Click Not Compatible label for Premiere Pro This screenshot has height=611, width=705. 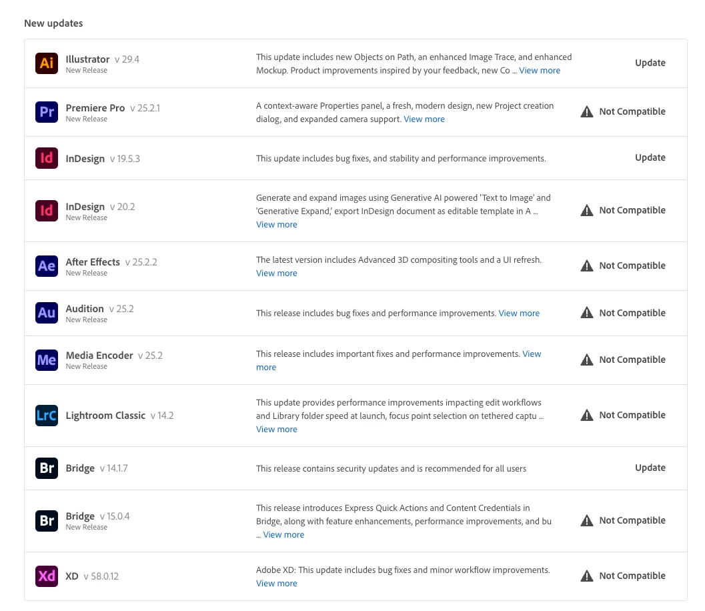(x=632, y=111)
